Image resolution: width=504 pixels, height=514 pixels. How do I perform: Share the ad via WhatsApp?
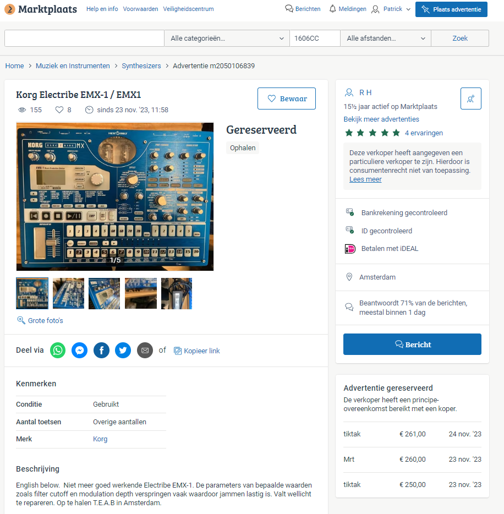click(x=58, y=351)
